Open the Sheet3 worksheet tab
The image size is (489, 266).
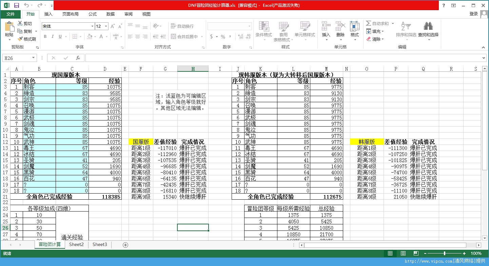[100, 244]
